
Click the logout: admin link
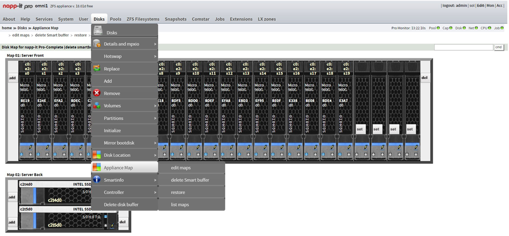(x=455, y=6)
